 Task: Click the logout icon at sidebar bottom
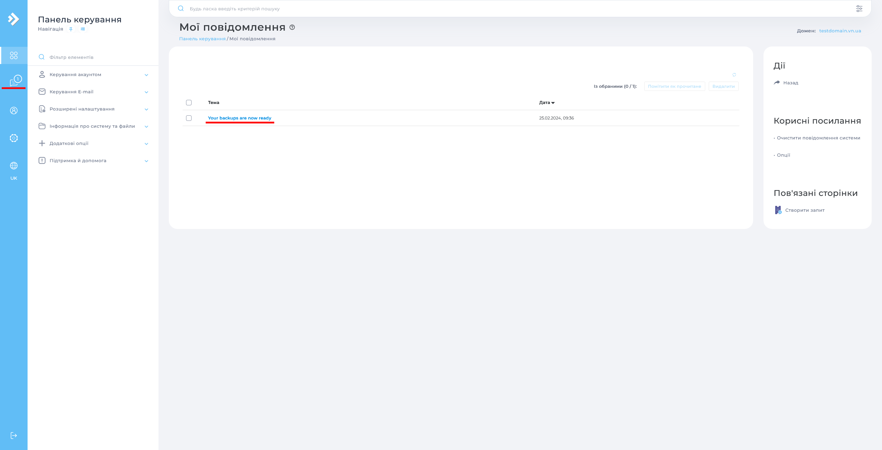14,435
